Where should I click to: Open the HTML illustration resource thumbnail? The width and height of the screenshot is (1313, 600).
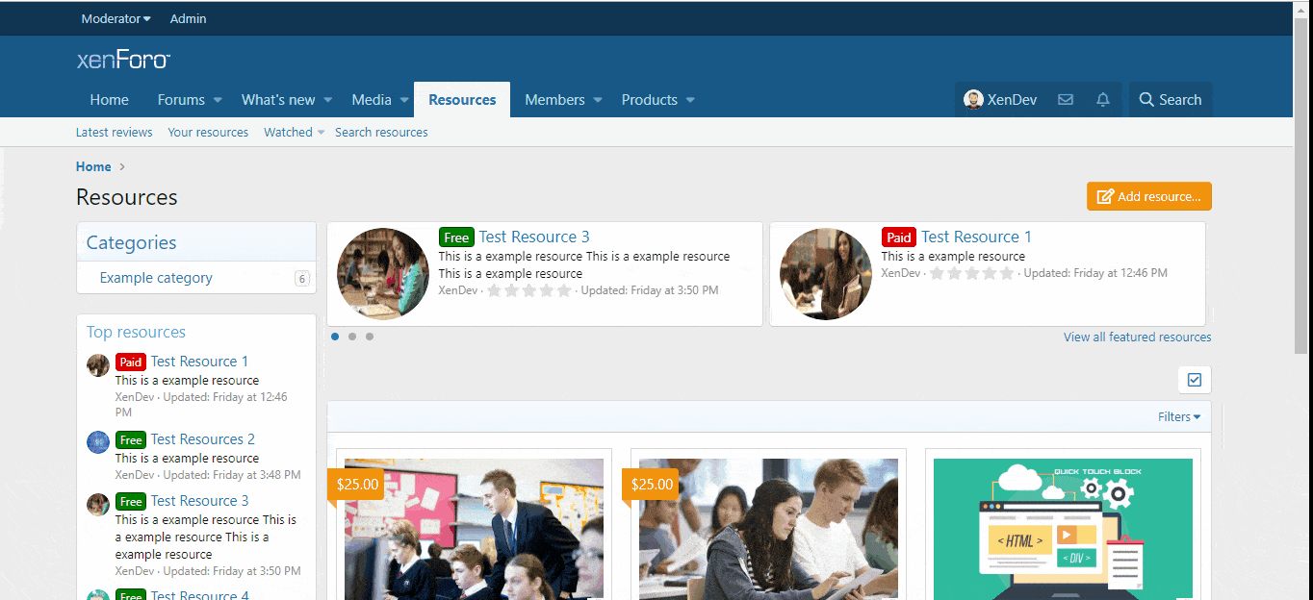coord(1063,529)
